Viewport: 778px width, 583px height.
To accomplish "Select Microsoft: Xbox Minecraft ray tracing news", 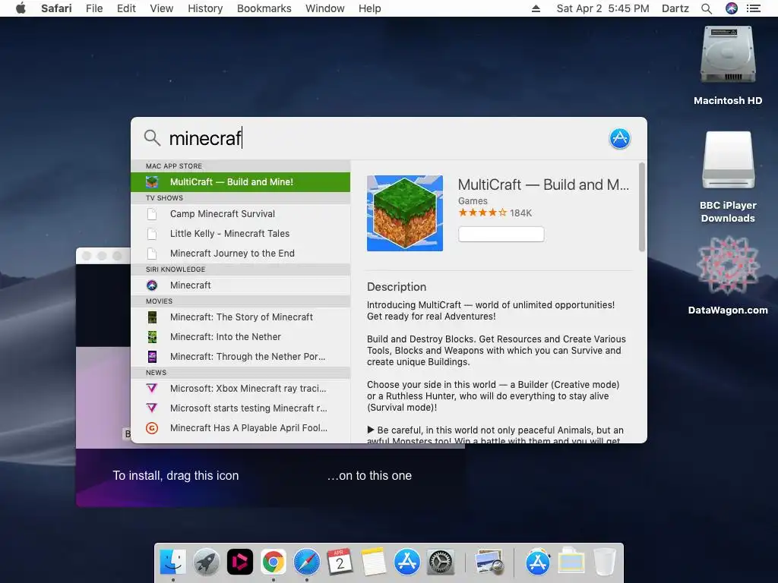I will click(240, 388).
